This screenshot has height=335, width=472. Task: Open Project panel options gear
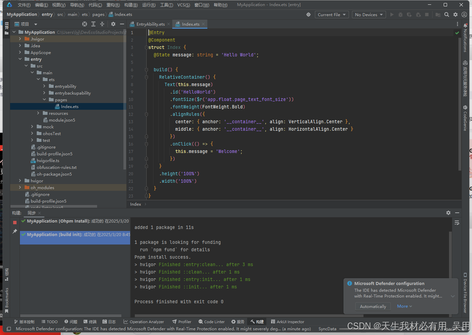click(x=113, y=24)
